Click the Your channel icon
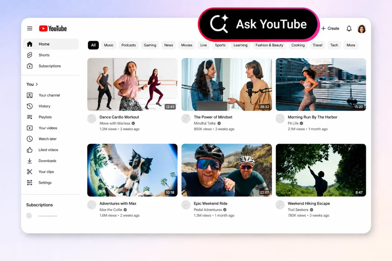392x261 pixels. (x=29, y=95)
